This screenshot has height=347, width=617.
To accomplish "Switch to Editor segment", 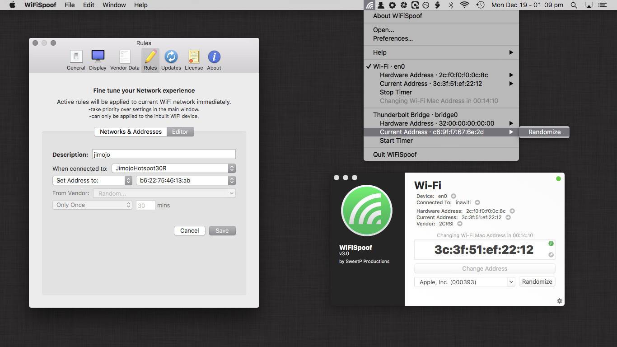I will point(180,131).
